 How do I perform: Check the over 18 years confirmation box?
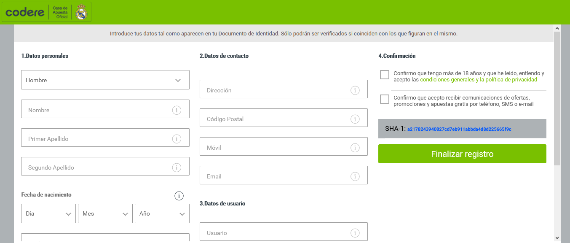pyautogui.click(x=384, y=75)
